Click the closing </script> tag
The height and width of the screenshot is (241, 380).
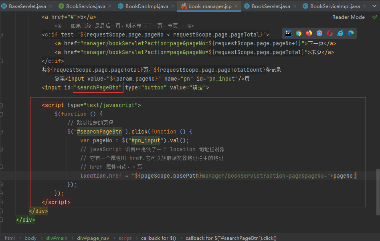(x=56, y=202)
